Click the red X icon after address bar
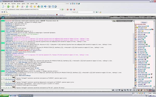Viewport: 156px width, 97px height. (x=74, y=10)
